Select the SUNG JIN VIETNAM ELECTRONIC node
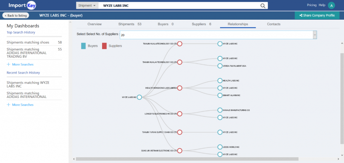The height and width of the screenshot is (163, 344). 180,151
